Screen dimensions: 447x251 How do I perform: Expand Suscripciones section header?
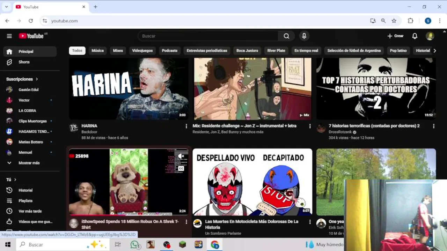(x=22, y=79)
